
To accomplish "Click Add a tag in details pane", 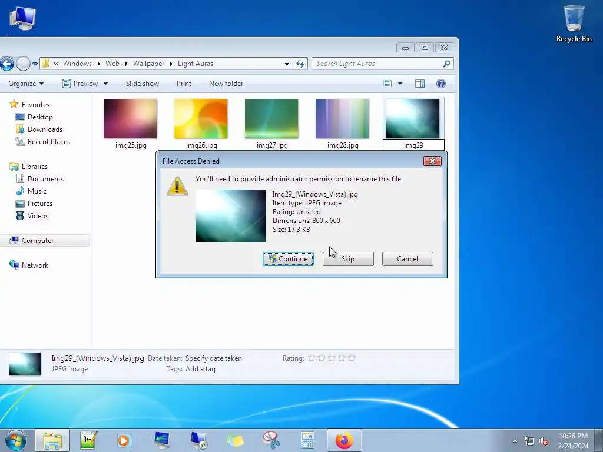I will tap(200, 369).
